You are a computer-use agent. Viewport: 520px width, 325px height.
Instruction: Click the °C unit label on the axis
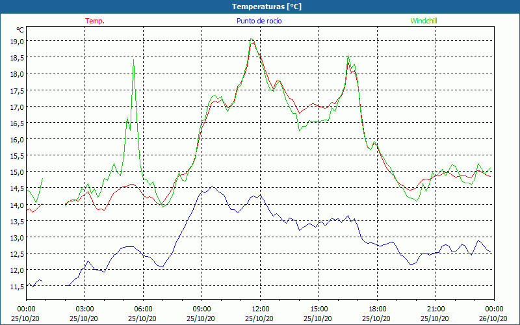click(20, 30)
